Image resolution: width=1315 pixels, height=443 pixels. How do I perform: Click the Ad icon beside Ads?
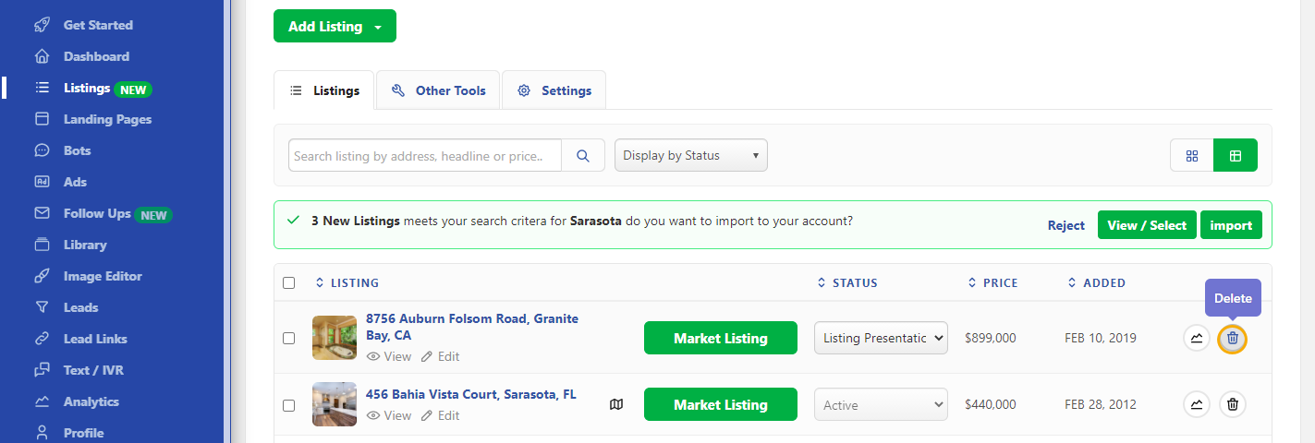click(42, 182)
